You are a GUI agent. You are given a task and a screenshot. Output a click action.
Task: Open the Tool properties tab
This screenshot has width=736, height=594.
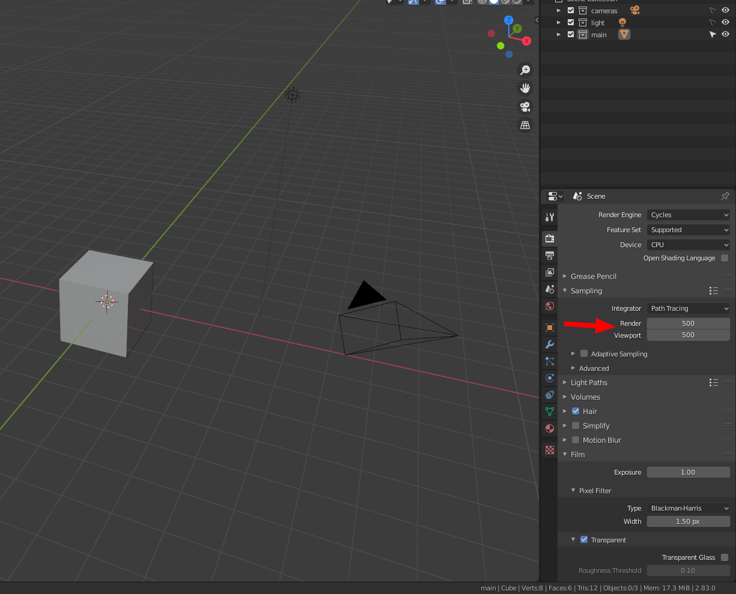[549, 217]
